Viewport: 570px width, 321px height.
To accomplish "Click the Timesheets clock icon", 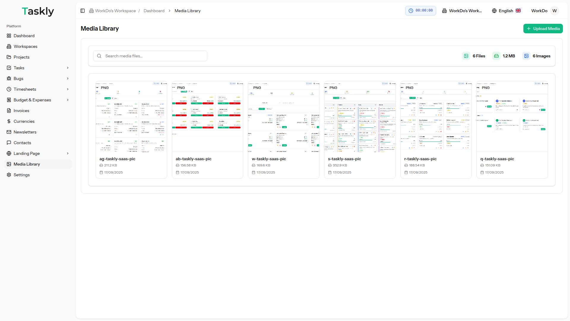I will (x=9, y=89).
